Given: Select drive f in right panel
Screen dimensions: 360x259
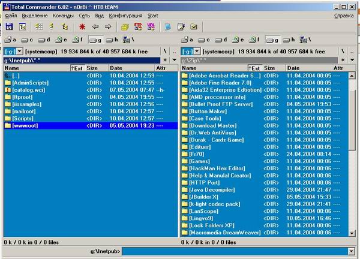Looking at the screenshot, I should tap(254, 40).
